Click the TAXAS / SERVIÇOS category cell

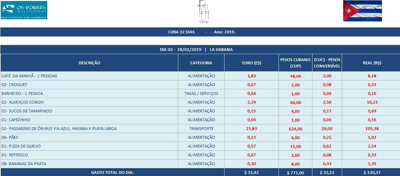(x=201, y=93)
